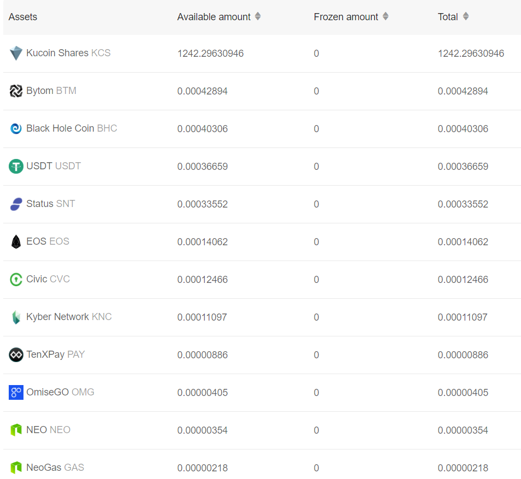The image size is (521, 479).
Task: Click the NEO green logo icon
Action: [16, 430]
